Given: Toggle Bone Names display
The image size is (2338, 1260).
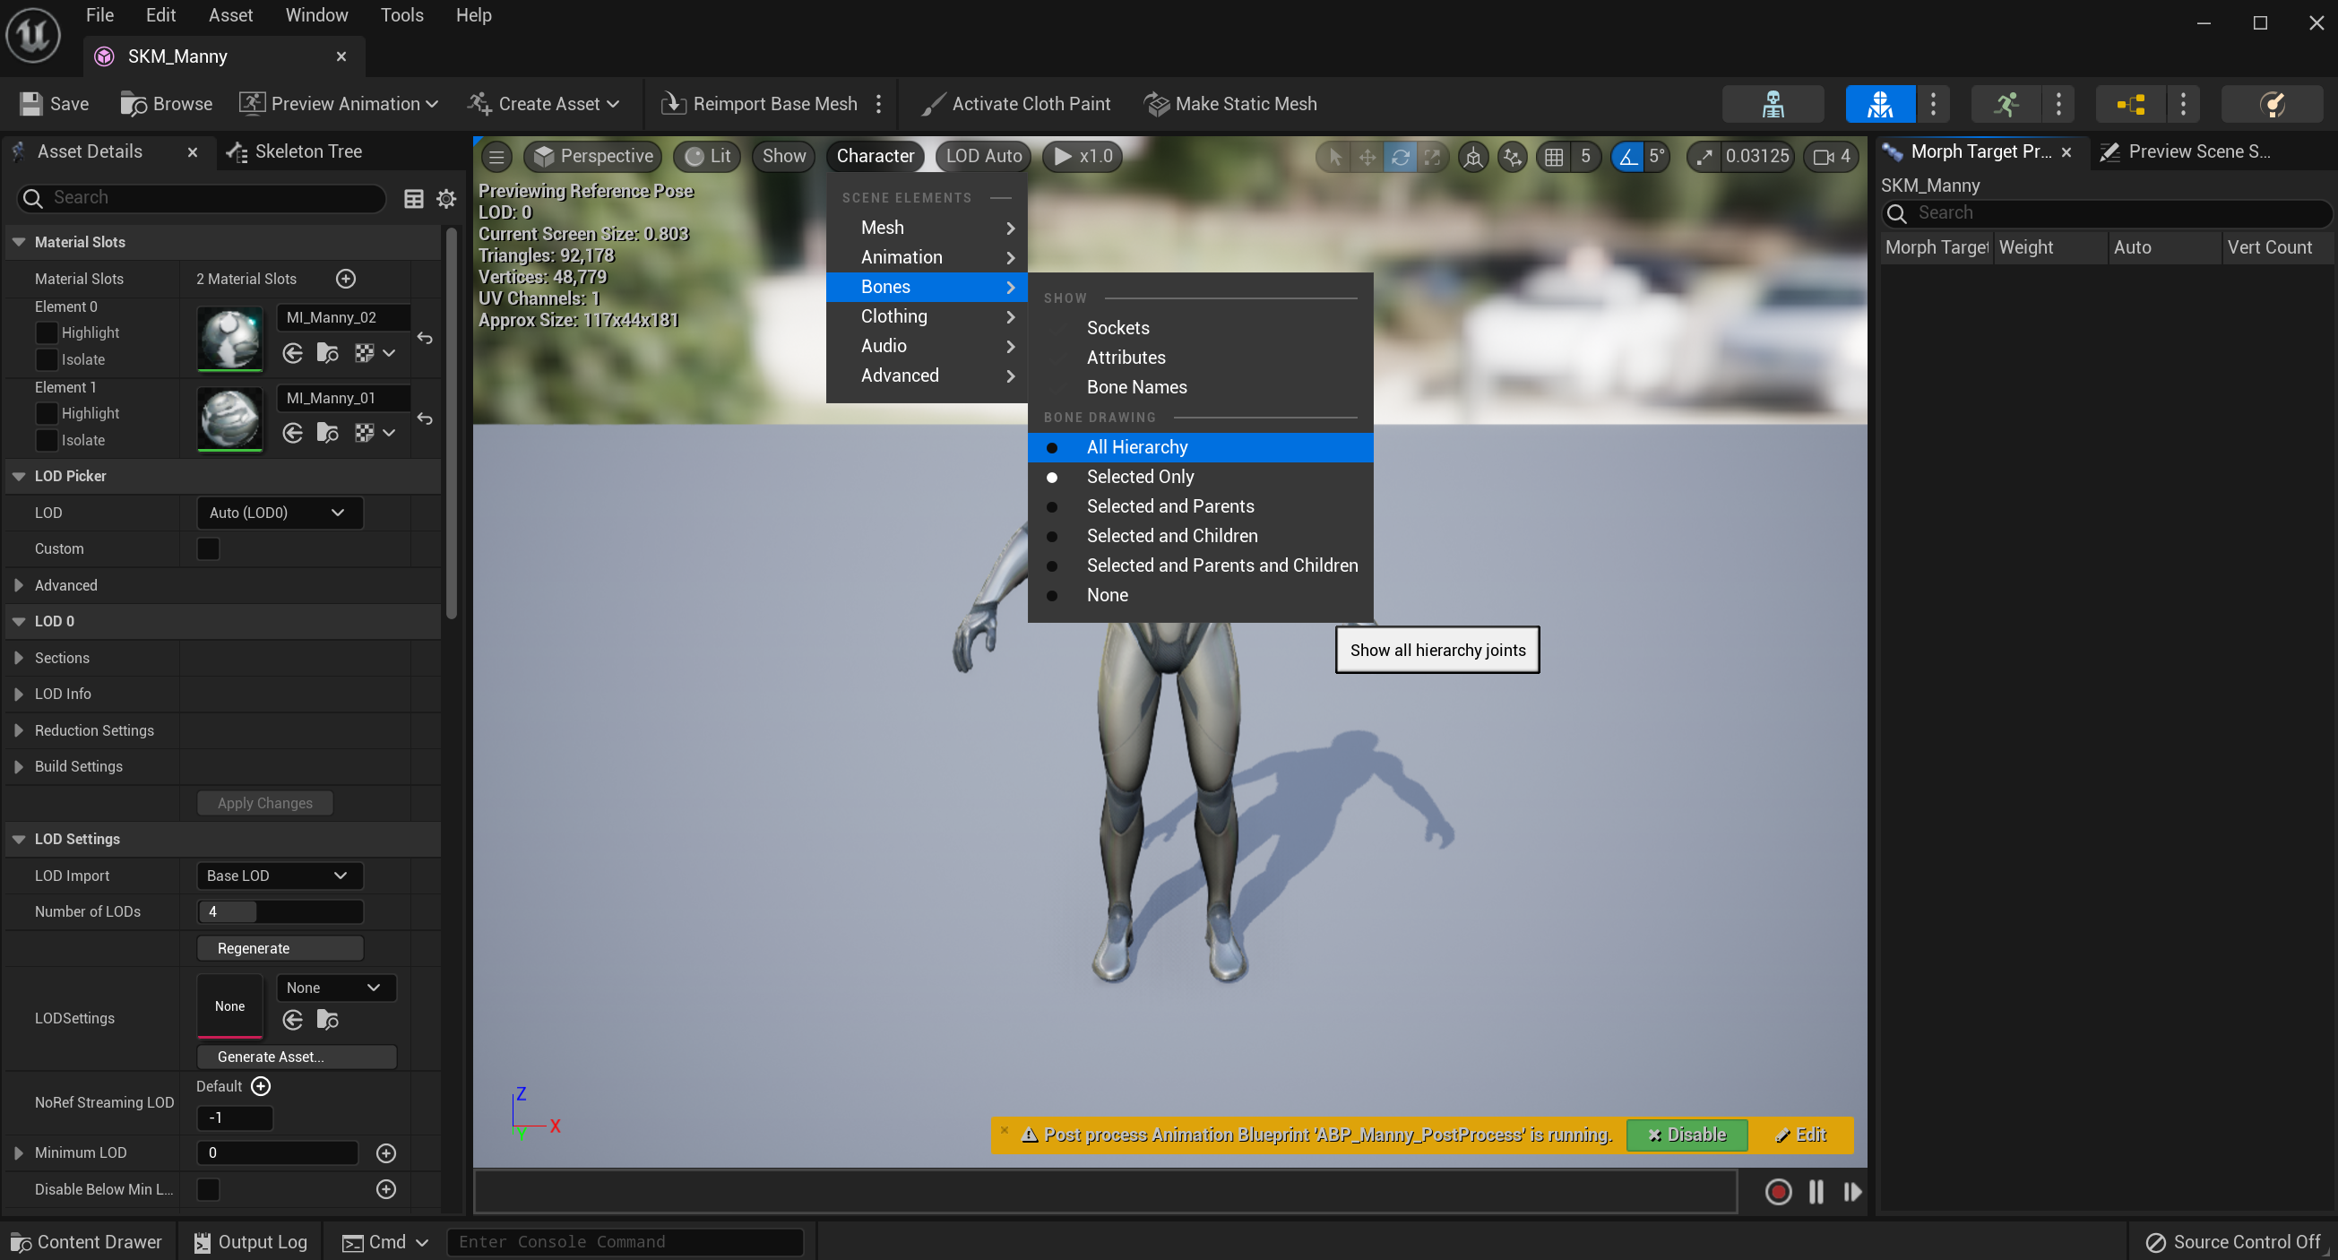Looking at the screenshot, I should [1200, 388].
